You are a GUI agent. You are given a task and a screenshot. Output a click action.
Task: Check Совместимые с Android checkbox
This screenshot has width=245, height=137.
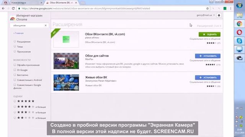point(15,80)
